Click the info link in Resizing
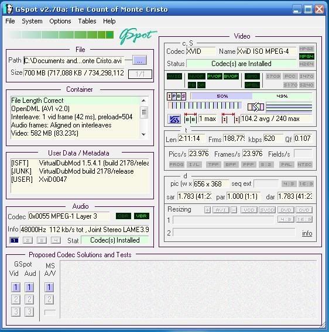This screenshot has height=332, width=329. [307, 233]
